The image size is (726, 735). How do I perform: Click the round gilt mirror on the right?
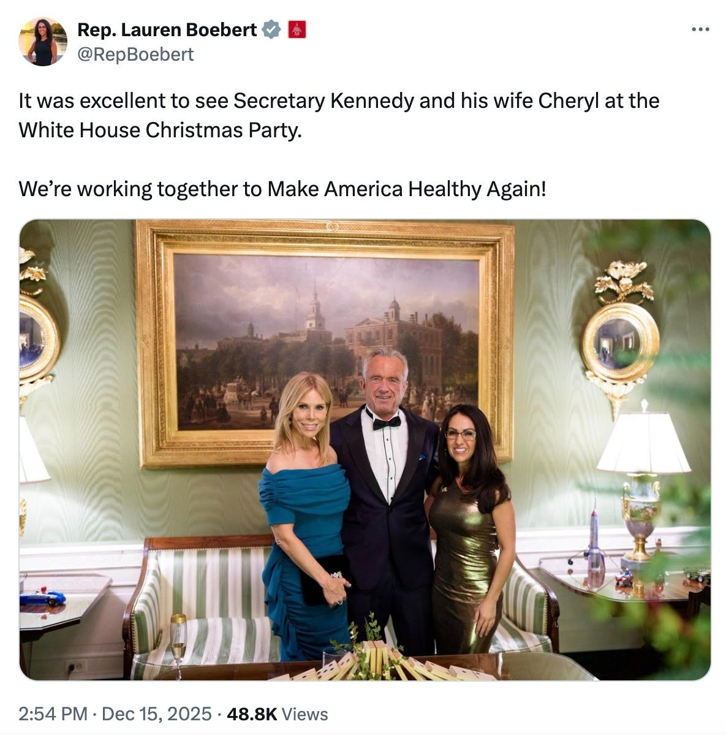pos(620,340)
